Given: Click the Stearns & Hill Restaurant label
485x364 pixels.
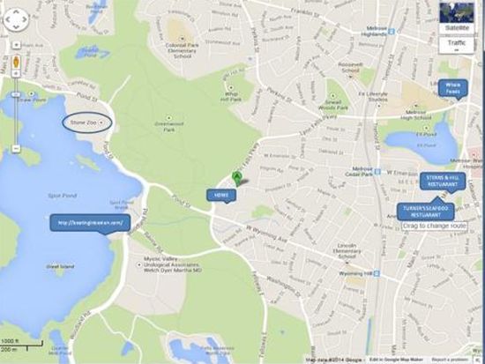Looking at the screenshot, I should click(x=443, y=182).
